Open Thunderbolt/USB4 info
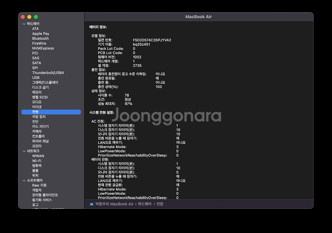The width and height of the screenshot is (332, 233). pyautogui.click(x=48, y=73)
